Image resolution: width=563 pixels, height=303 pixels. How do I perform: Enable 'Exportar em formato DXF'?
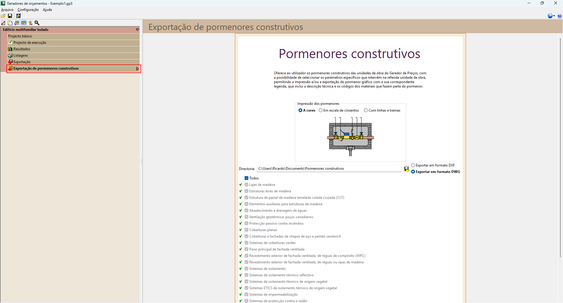point(413,165)
